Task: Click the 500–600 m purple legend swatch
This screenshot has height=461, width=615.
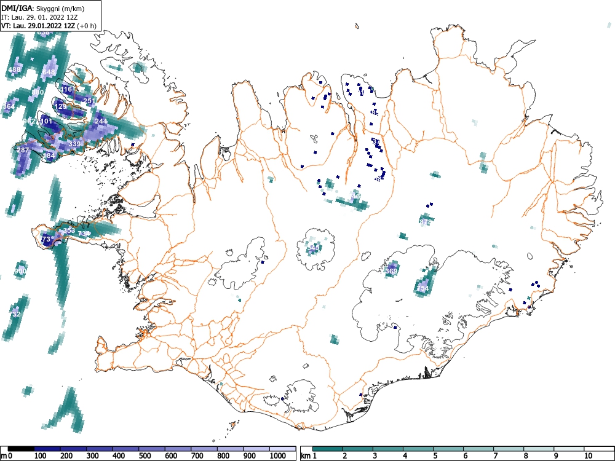Action: coord(152,449)
